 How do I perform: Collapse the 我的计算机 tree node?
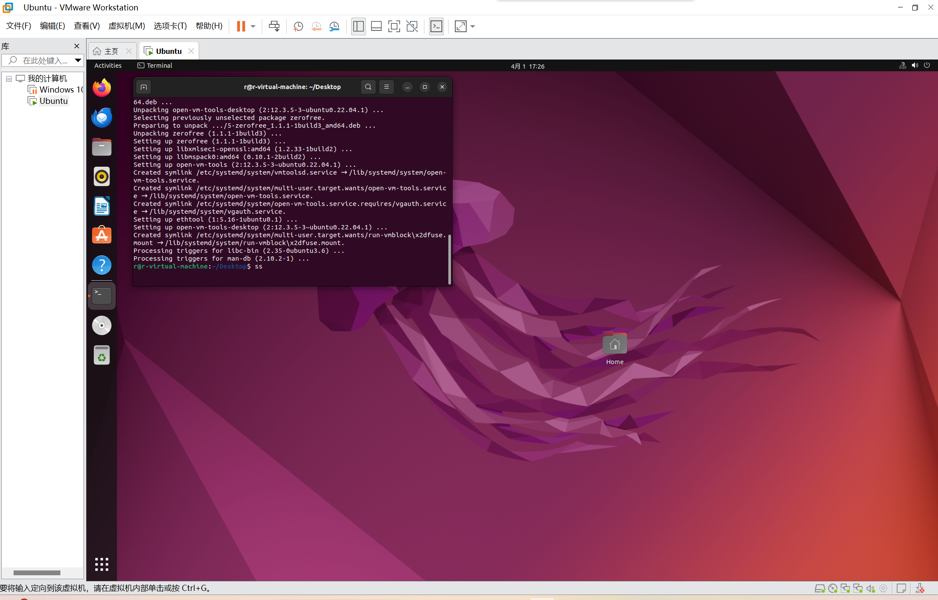click(x=8, y=79)
